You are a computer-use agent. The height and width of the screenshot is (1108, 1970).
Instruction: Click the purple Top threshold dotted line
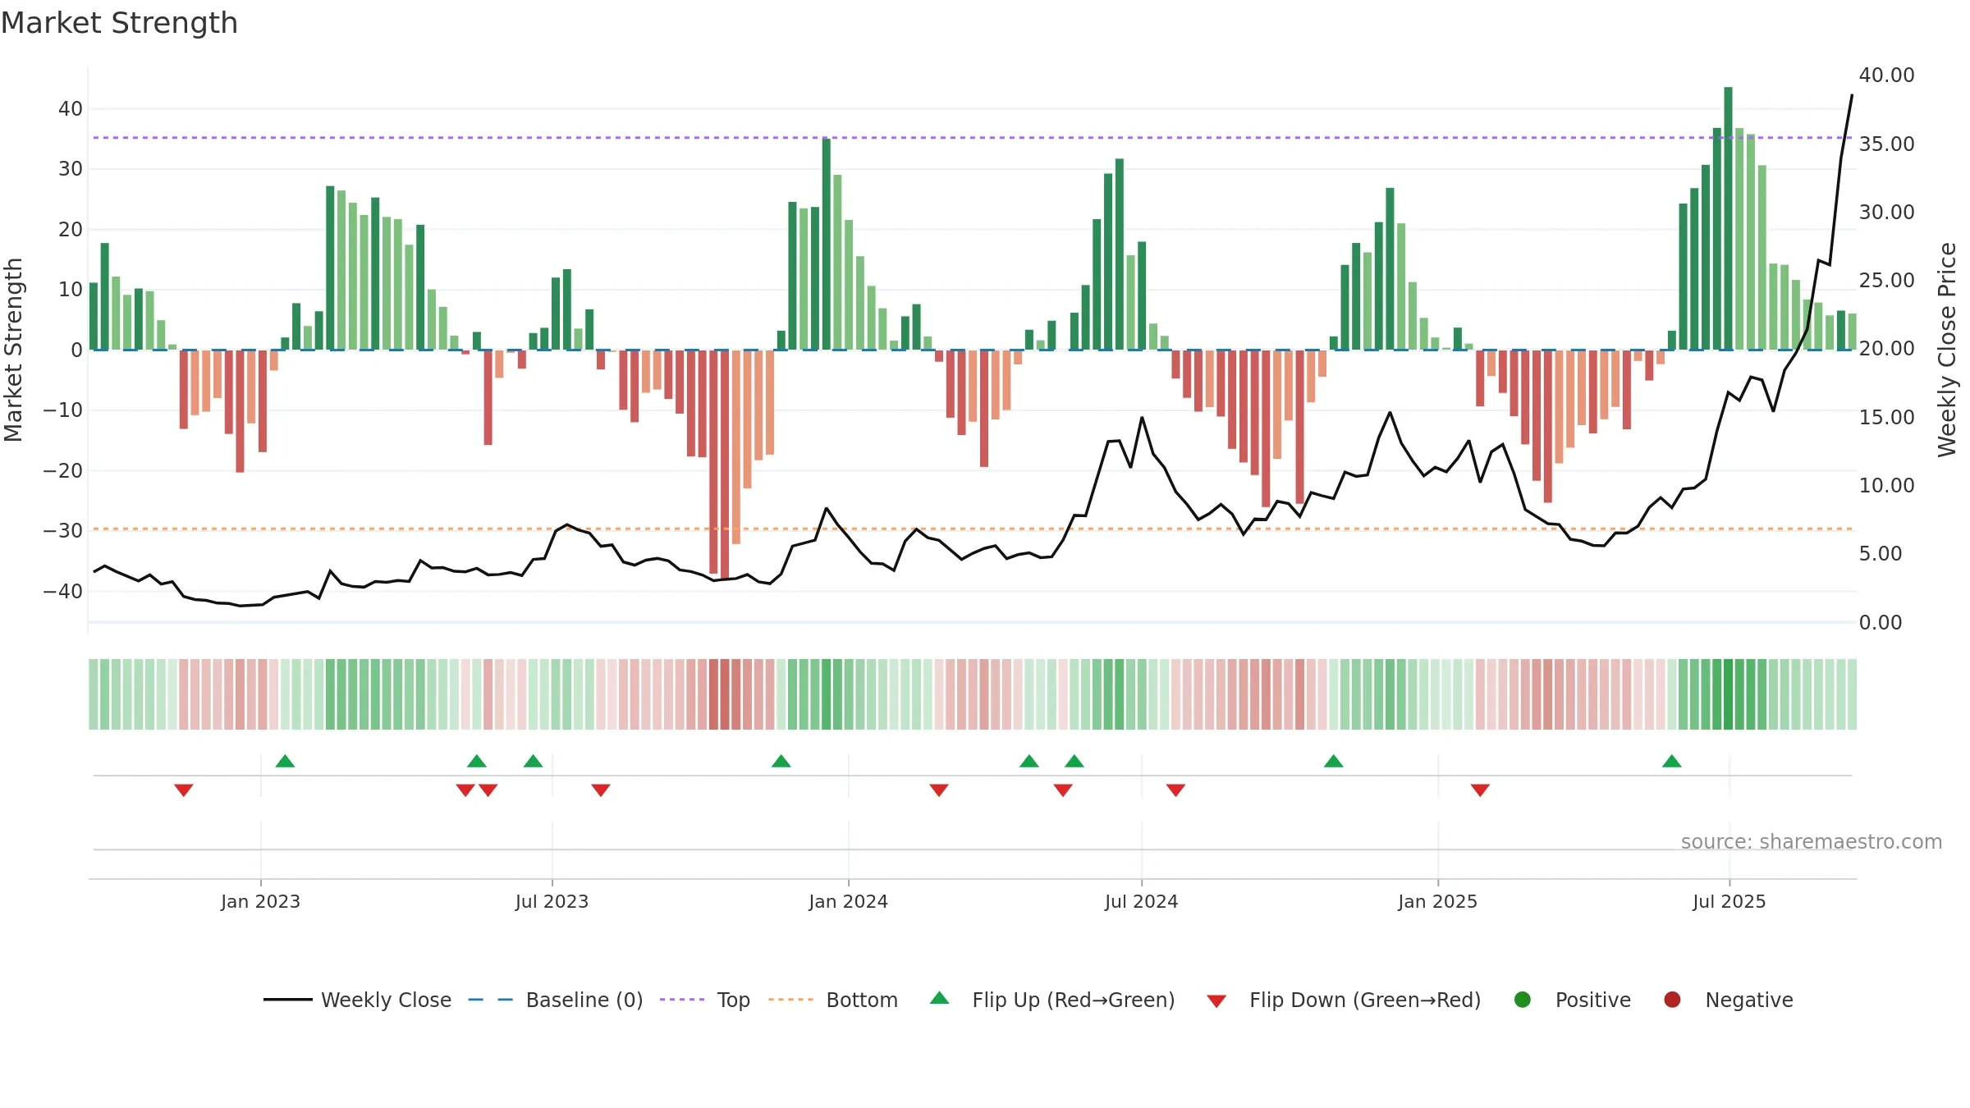coord(973,137)
